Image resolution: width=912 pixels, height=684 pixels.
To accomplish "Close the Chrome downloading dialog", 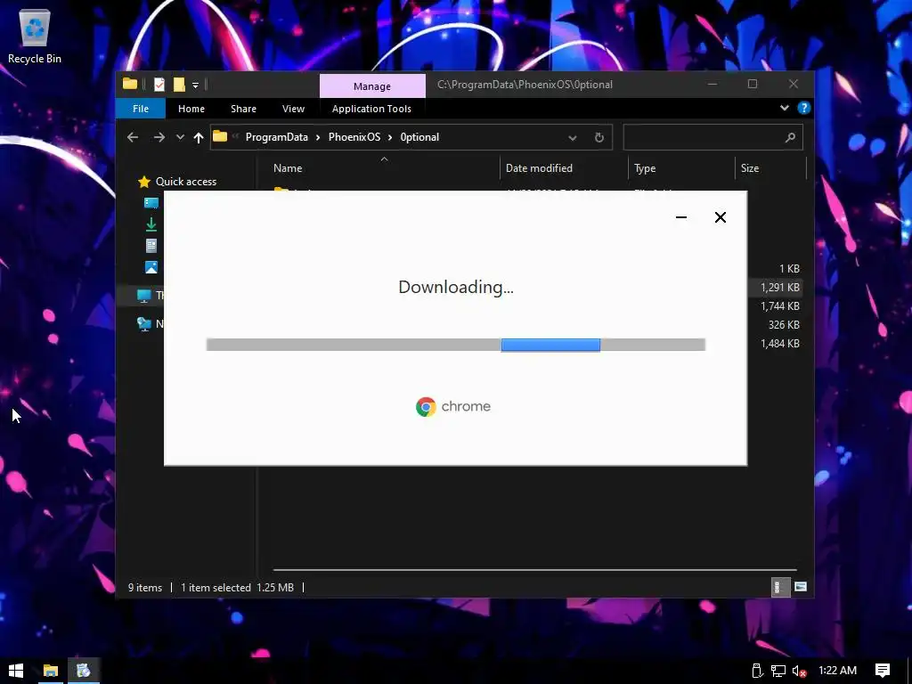I will point(720,217).
